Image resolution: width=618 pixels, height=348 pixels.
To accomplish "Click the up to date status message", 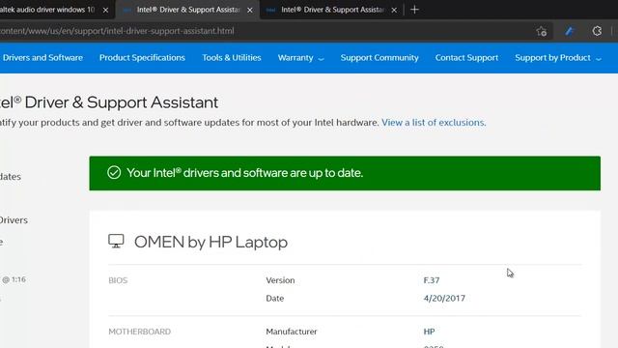I will pyautogui.click(x=244, y=173).
